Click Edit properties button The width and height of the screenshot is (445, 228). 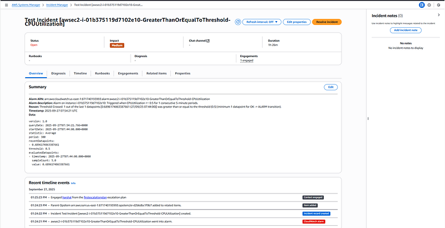296,22
